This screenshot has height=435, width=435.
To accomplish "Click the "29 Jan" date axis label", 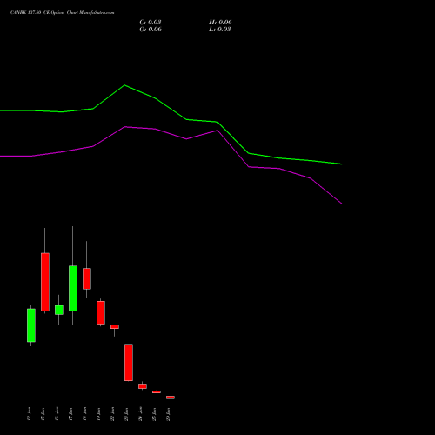I will click(x=168, y=414).
